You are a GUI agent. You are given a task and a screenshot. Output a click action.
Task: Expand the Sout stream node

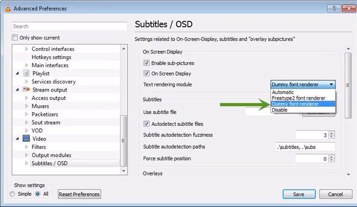(26, 122)
